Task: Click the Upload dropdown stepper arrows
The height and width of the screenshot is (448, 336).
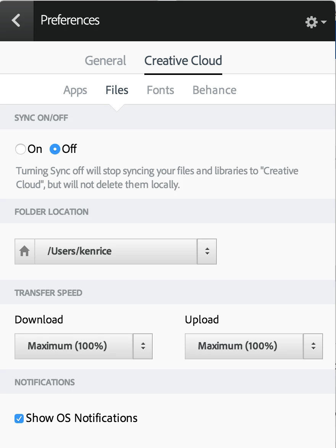Action: pos(313,346)
